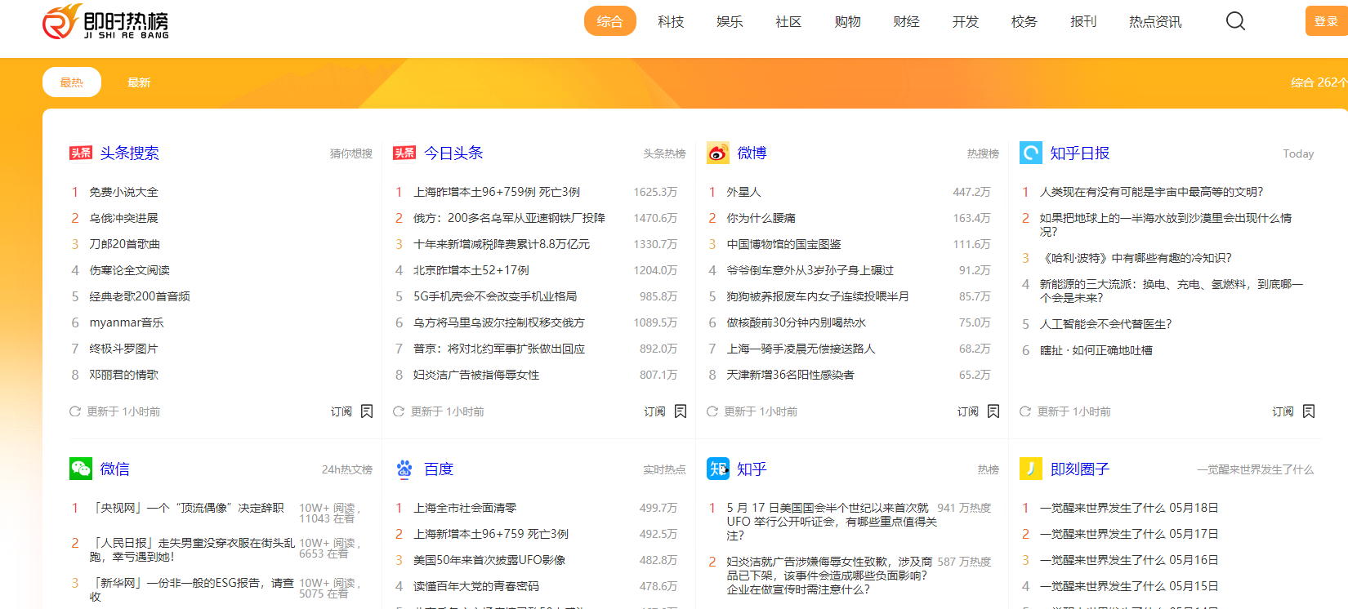Open Weibo topic 中国博物馆的国宝图鉴

[x=783, y=244]
